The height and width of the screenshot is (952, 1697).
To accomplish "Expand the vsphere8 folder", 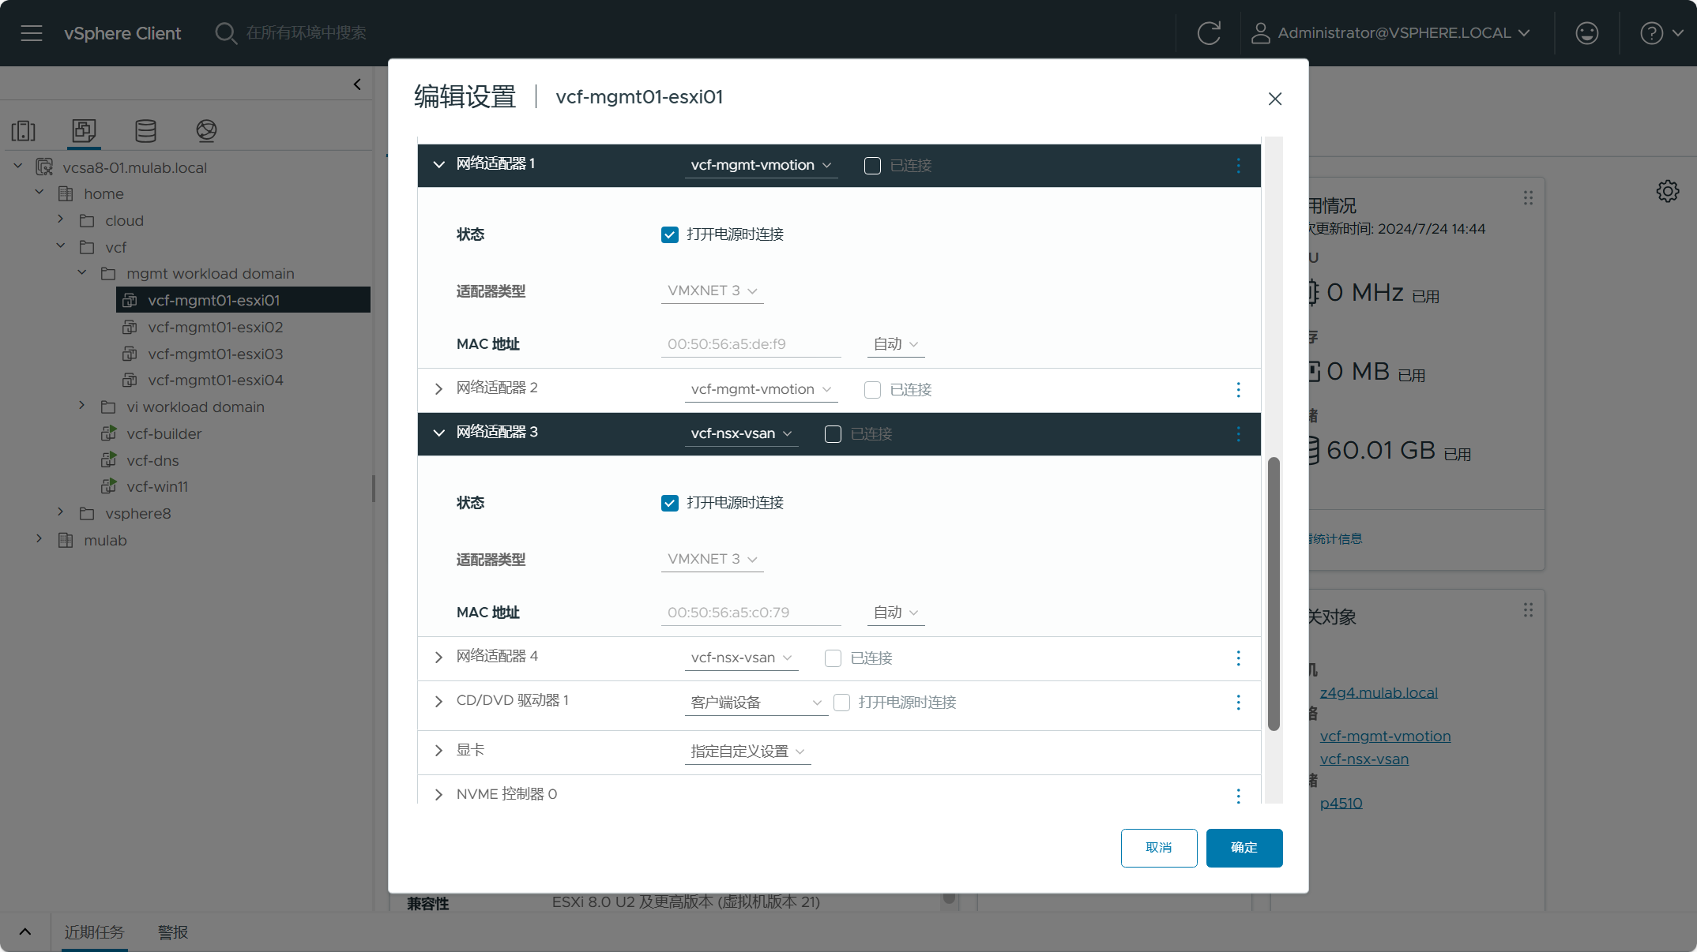I will pyautogui.click(x=60, y=512).
